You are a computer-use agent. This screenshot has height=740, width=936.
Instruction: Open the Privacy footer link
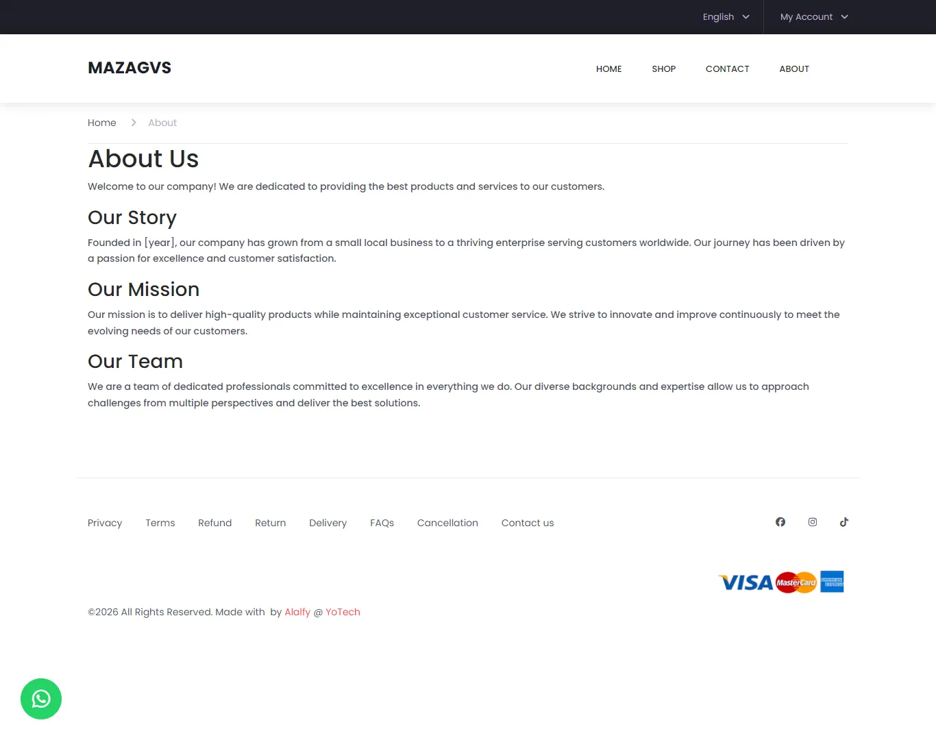(x=105, y=523)
